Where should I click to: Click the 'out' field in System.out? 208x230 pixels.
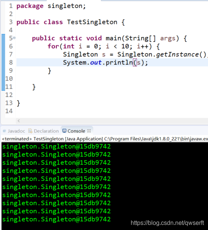tap(96, 63)
